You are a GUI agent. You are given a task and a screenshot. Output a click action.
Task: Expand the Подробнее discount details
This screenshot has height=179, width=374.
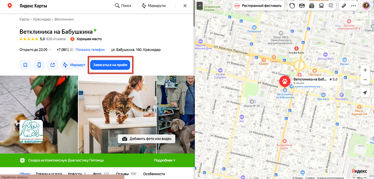click(x=164, y=160)
